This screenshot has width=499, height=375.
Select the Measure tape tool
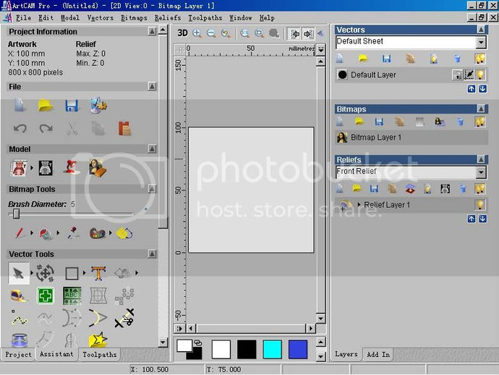tap(19, 296)
